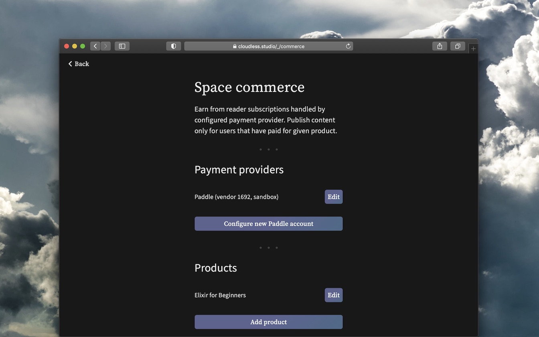Click the text Paddle (vendor 1692, sandbox)
The height and width of the screenshot is (337, 539).
237,197
